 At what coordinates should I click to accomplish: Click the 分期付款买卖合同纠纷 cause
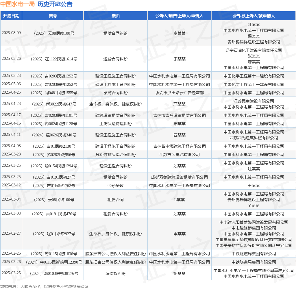116,155
